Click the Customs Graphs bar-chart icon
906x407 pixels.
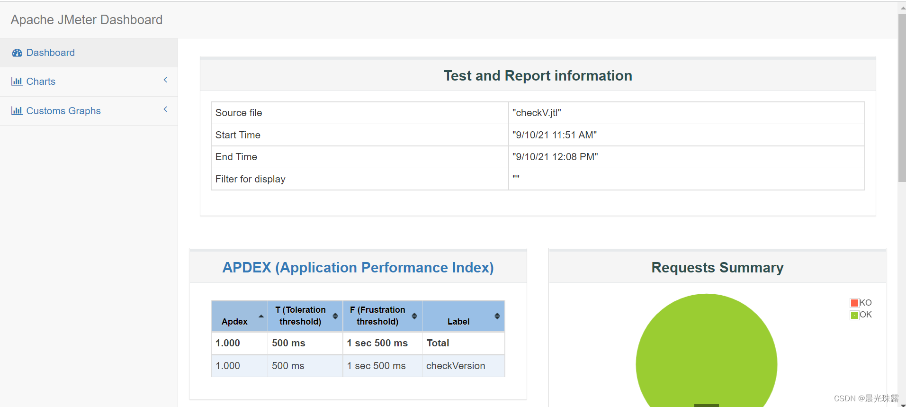tap(17, 111)
